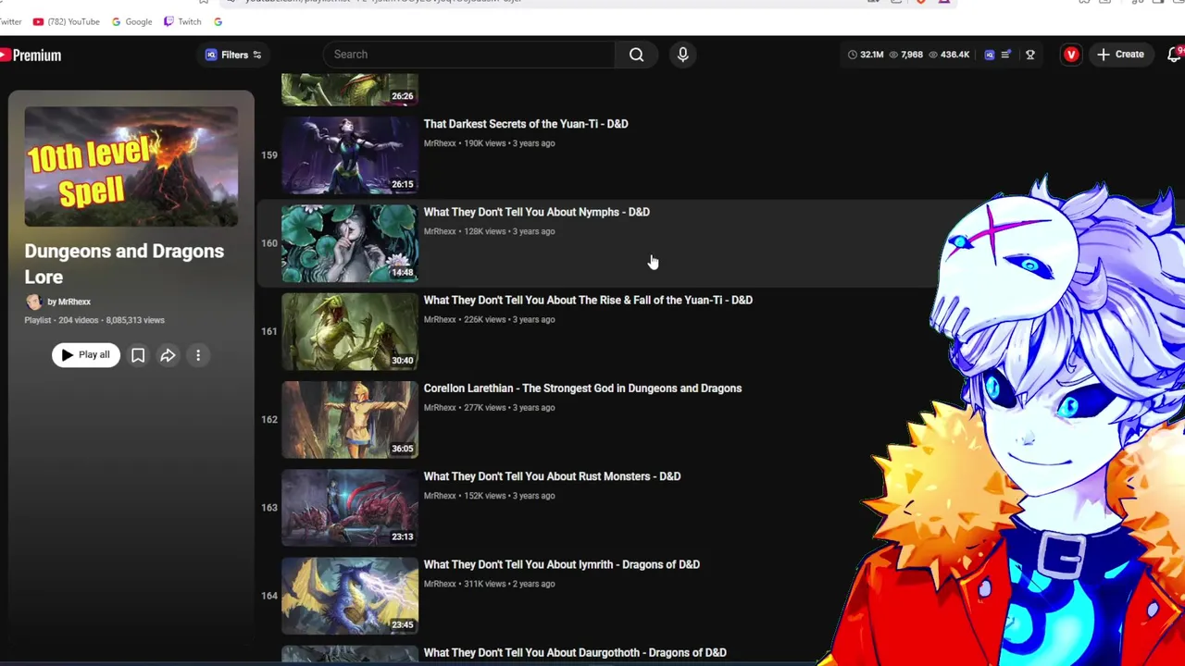
Task: Click MrRhexx under the Nymphs video
Action: 440,231
